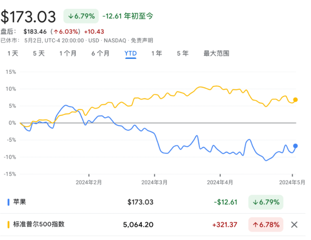Viewport: 311px width, 240px height.
Task: Switch to the 5 年 range tab
Action: (x=183, y=53)
